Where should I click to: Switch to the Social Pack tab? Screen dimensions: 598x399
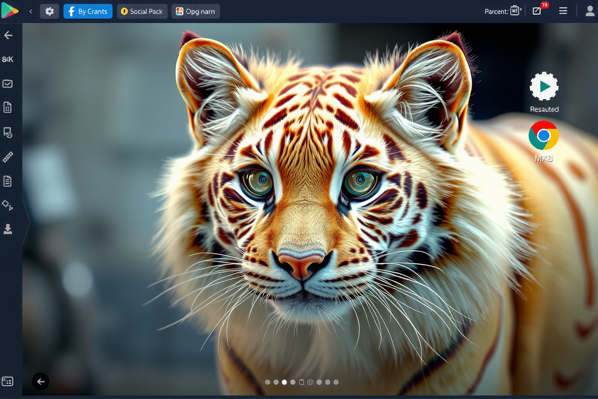coord(142,11)
